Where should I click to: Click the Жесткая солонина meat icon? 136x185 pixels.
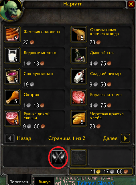(x=12, y=34)
